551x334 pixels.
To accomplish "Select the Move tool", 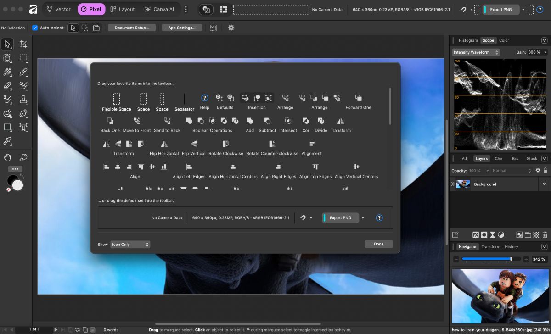I will 7,44.
